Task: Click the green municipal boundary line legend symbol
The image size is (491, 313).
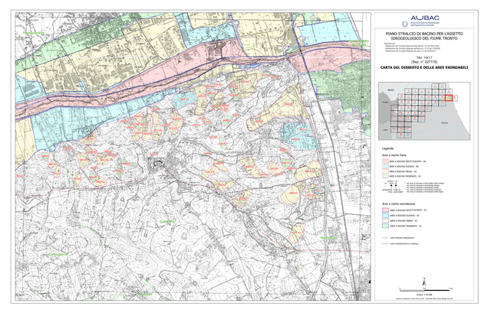Action: tap(385, 243)
